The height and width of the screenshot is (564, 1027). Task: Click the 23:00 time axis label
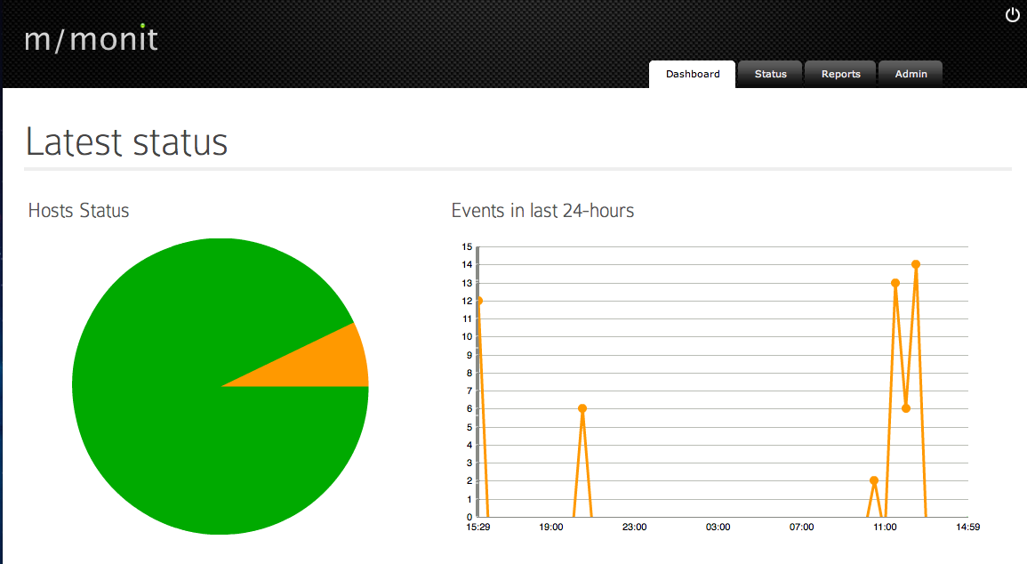coord(634,528)
